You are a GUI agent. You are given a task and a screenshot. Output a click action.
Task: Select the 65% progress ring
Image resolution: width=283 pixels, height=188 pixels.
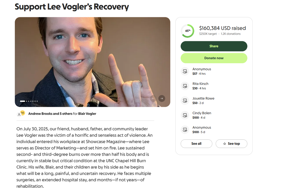pos(188,31)
